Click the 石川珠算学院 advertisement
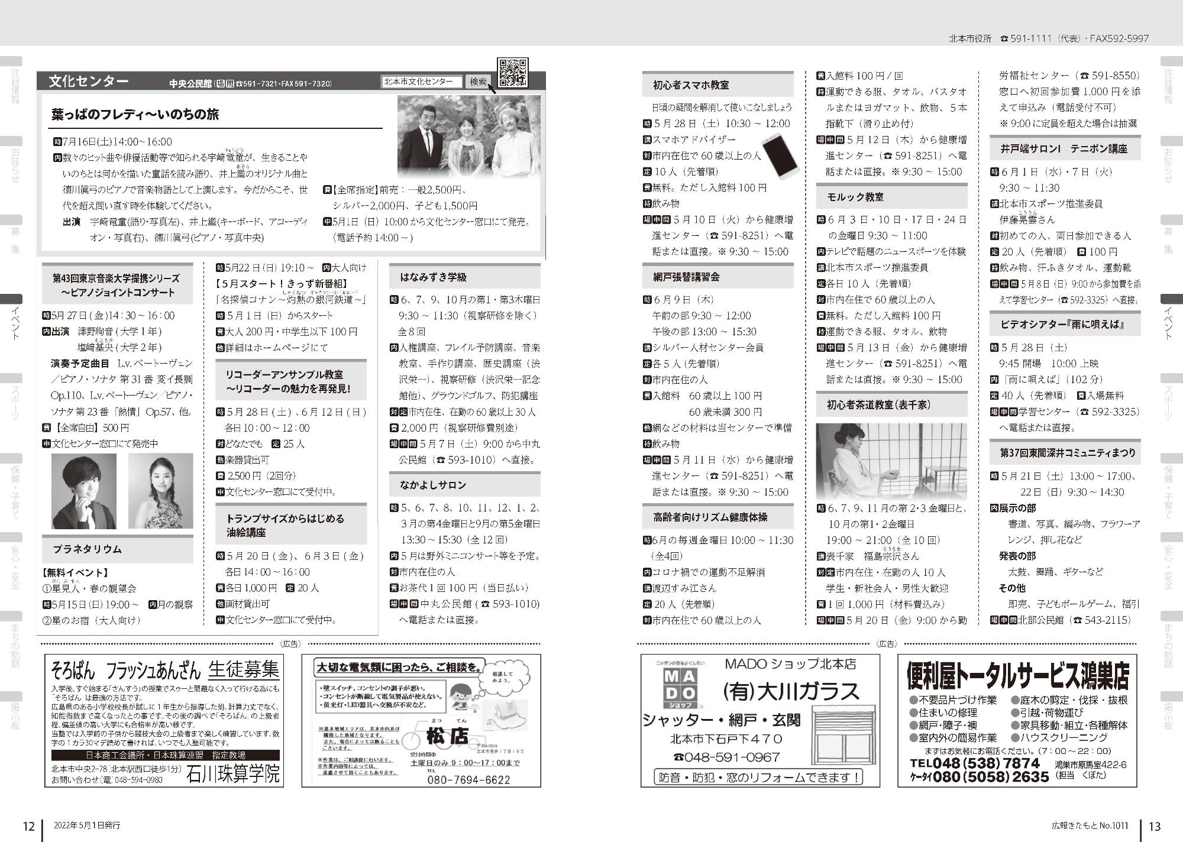 pos(164,721)
